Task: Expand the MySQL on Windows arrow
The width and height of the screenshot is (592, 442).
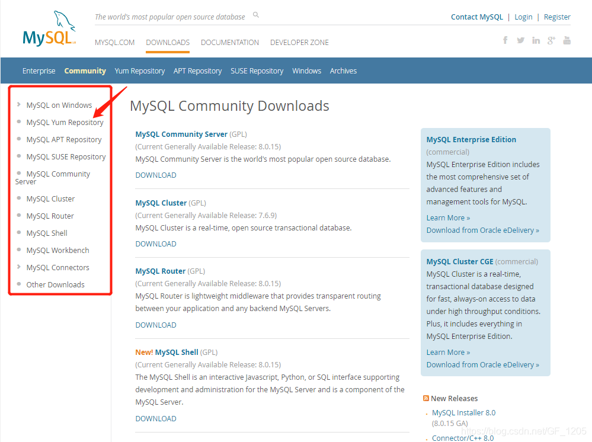Action: pyautogui.click(x=19, y=104)
